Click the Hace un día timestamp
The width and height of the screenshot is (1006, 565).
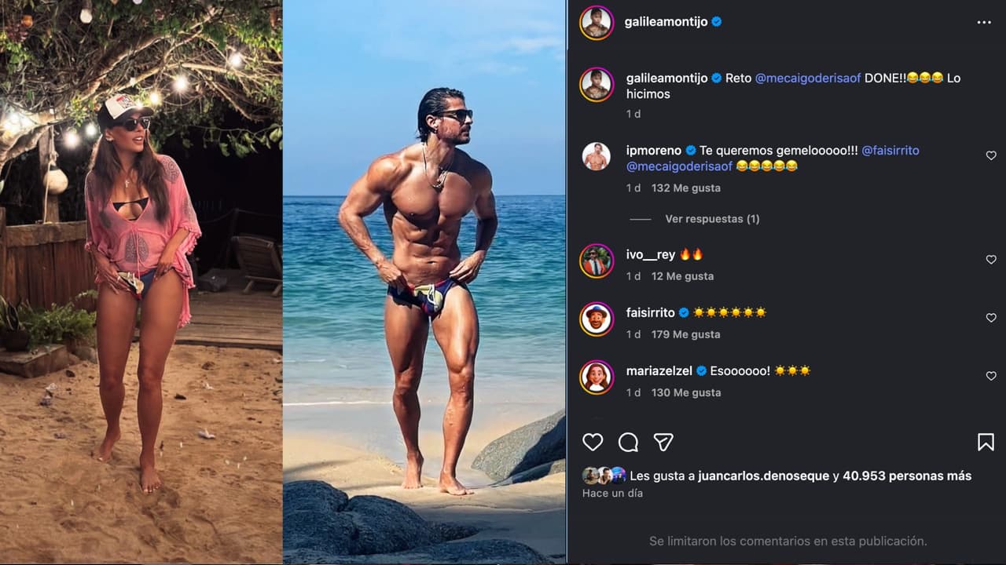click(x=612, y=493)
